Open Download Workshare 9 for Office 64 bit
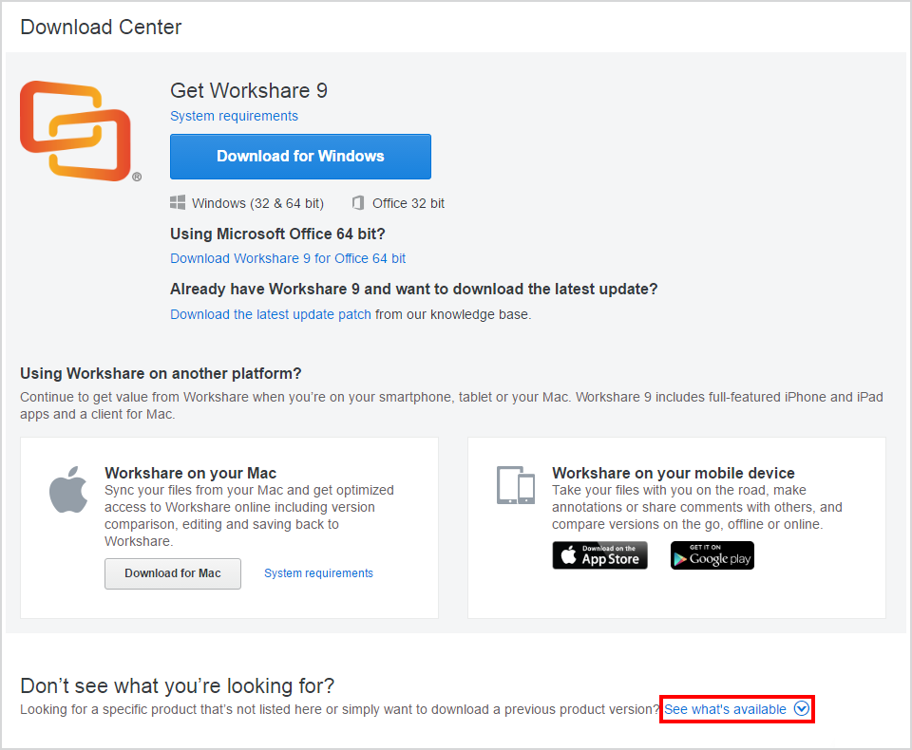This screenshot has width=912, height=750. click(288, 259)
